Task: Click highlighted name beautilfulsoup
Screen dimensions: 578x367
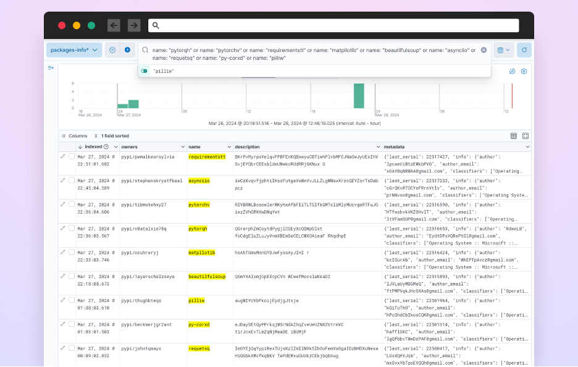Action: point(207,277)
